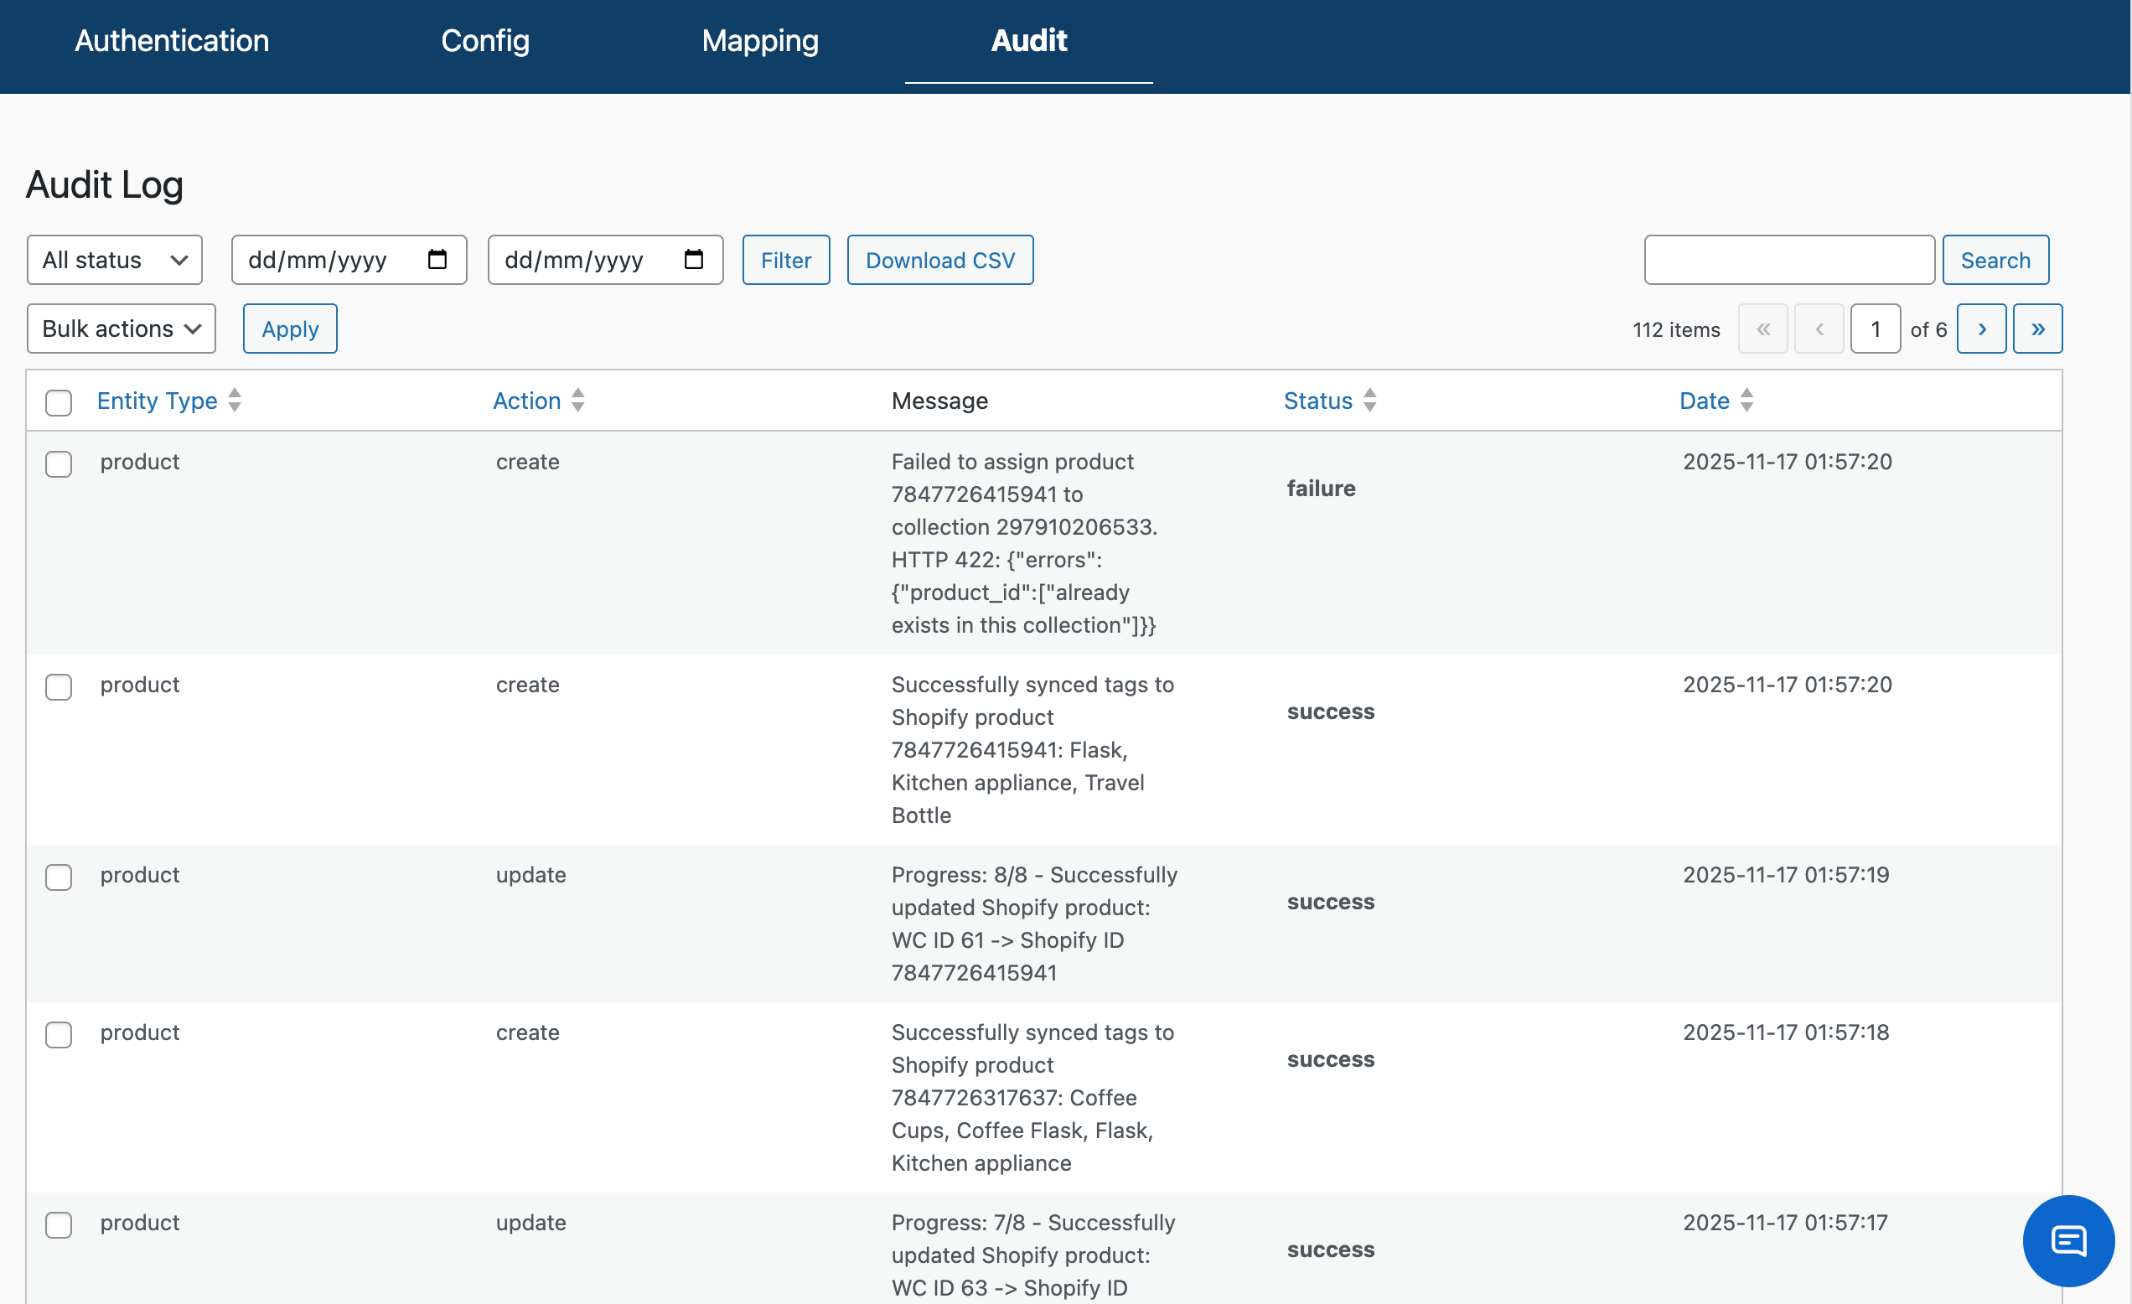Image resolution: width=2132 pixels, height=1304 pixels.
Task: Click the Date column sort arrows
Action: click(x=1746, y=401)
